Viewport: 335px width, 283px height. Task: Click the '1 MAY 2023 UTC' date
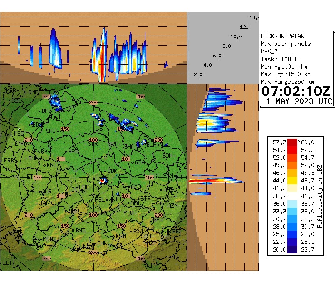(299, 101)
